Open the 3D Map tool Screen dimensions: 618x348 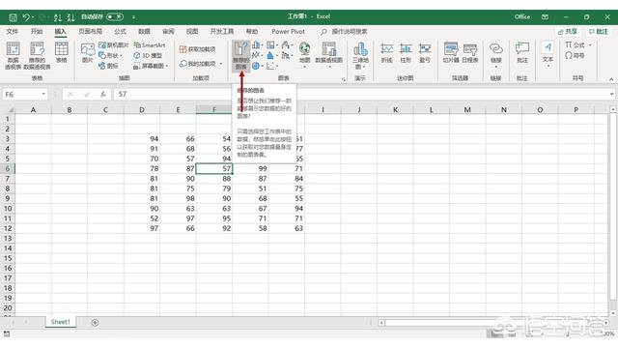[360, 56]
